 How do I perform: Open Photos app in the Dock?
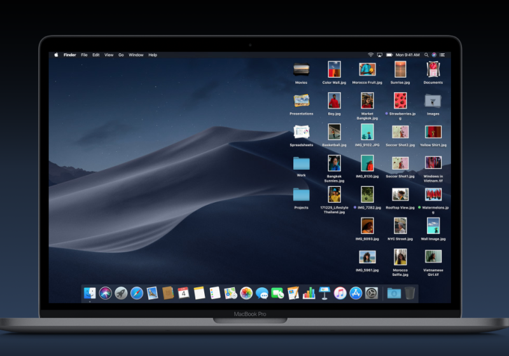pos(246,293)
